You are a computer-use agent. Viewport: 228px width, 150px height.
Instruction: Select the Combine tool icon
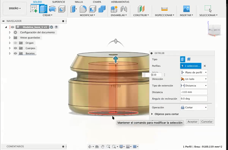coord(102,9)
